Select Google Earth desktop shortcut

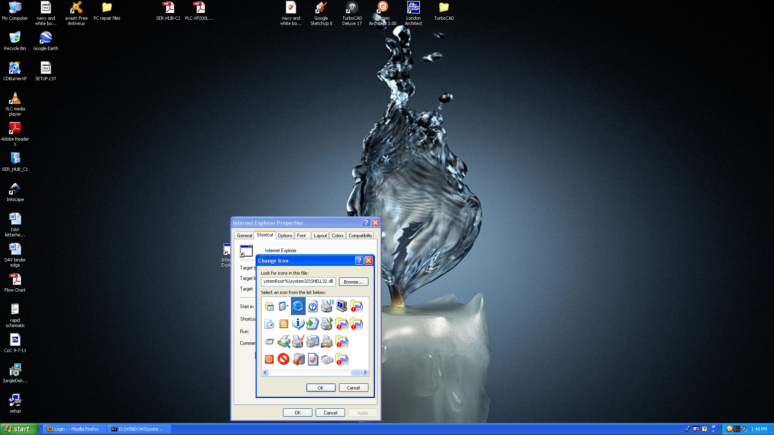[46, 41]
